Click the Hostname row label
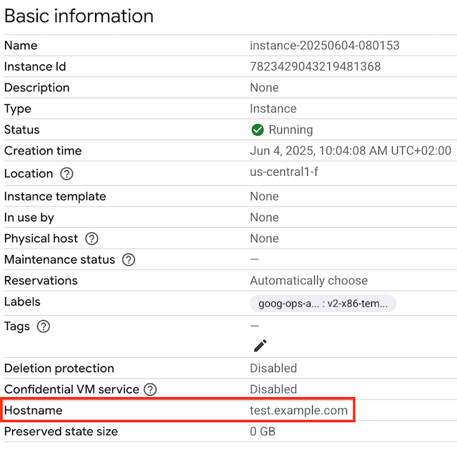This screenshot has width=457, height=450. [34, 411]
